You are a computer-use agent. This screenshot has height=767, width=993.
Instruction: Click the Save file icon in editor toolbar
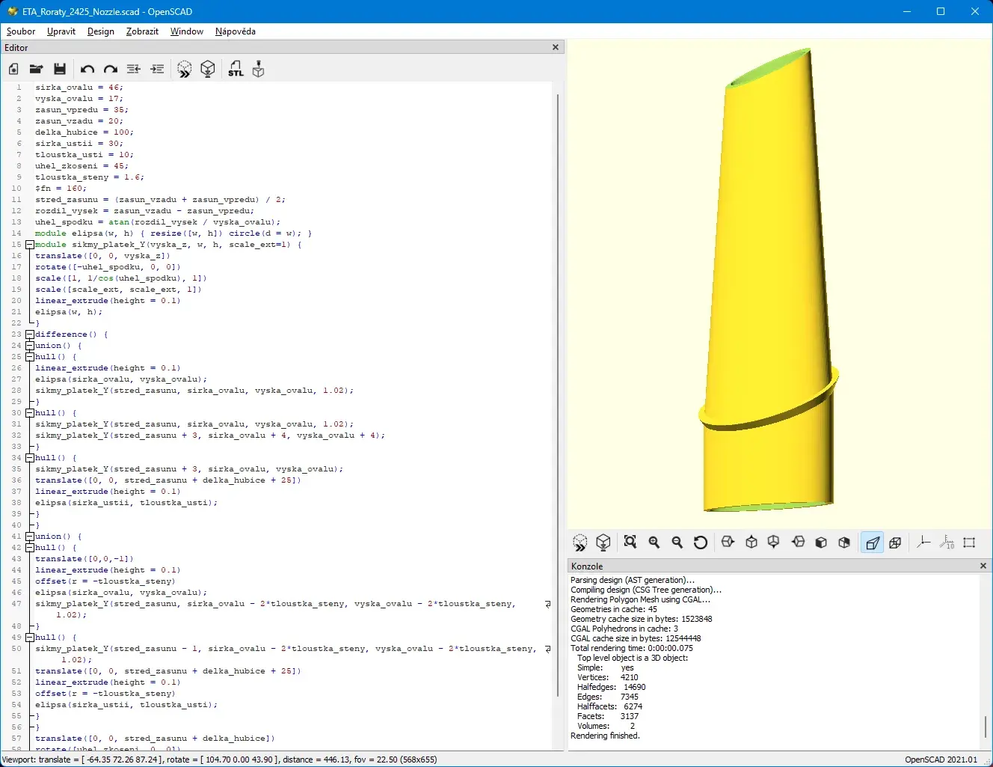pos(60,69)
